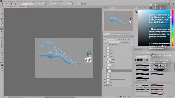Select the Rectangle shape tool

pyautogui.click(x=2, y=53)
